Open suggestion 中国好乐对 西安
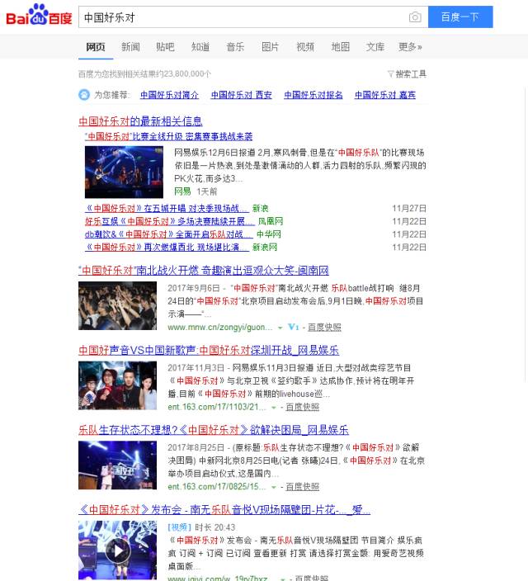Viewport: 528px width, 581px height. [x=241, y=95]
